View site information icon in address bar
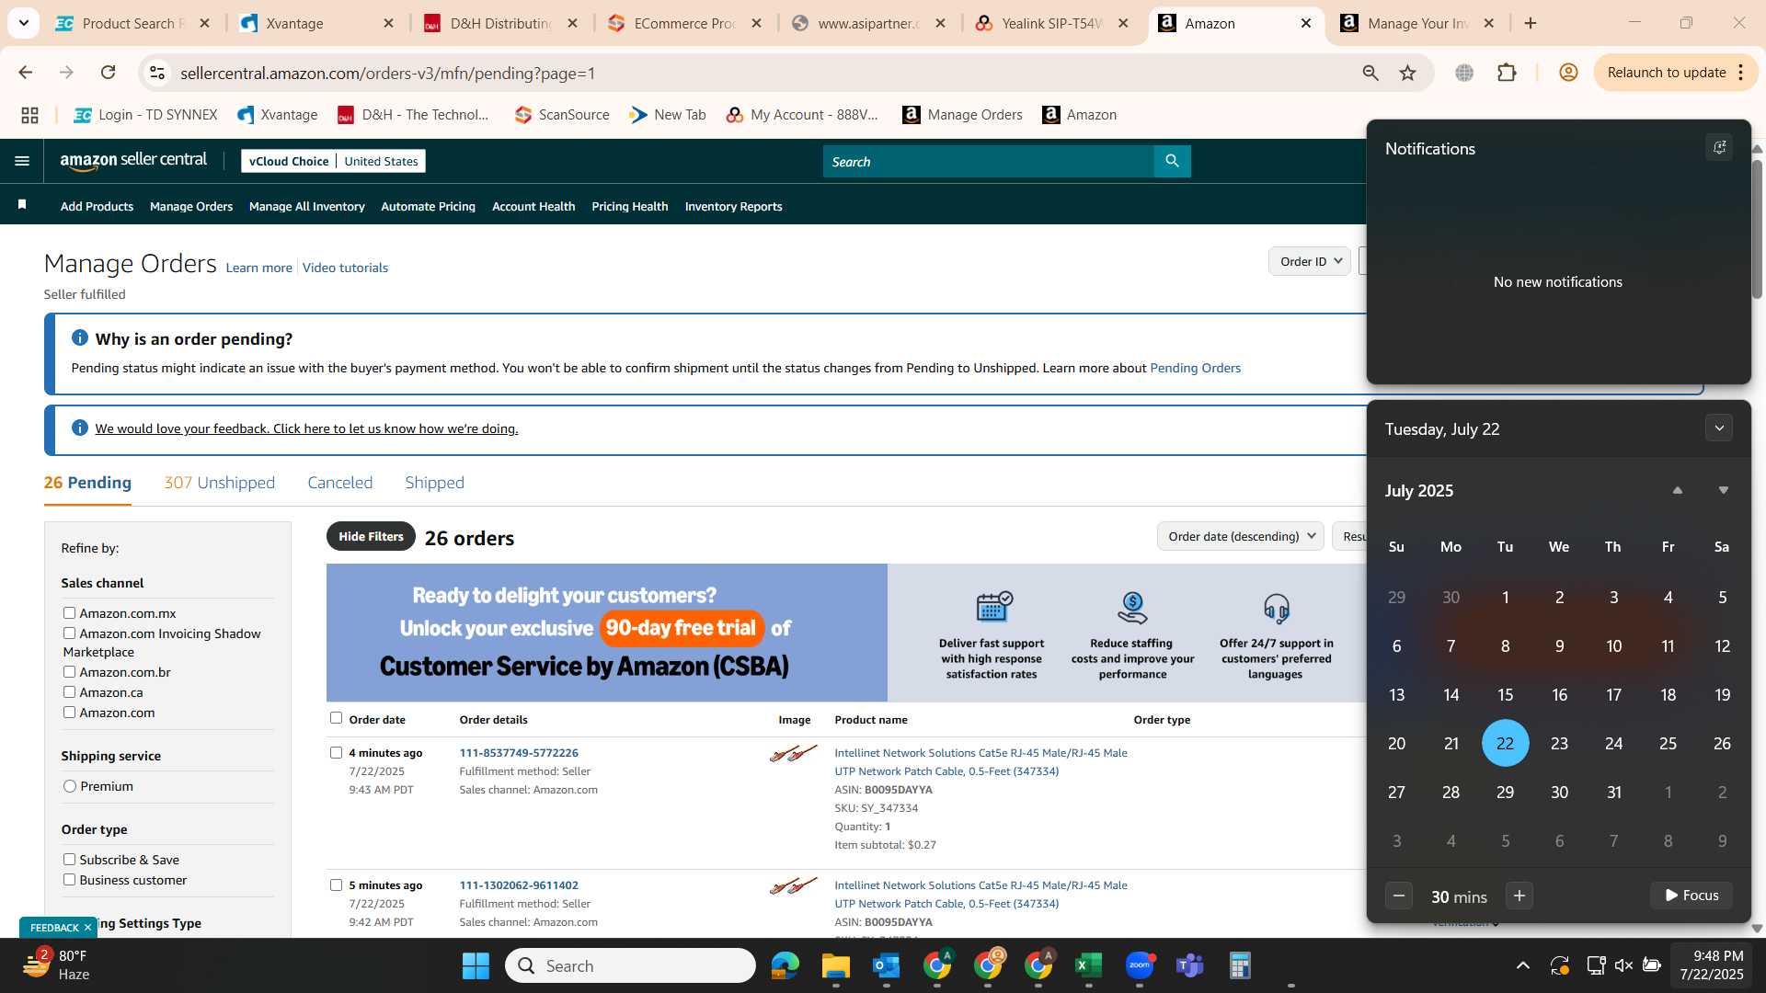Image resolution: width=1766 pixels, height=993 pixels. pyautogui.click(x=157, y=73)
